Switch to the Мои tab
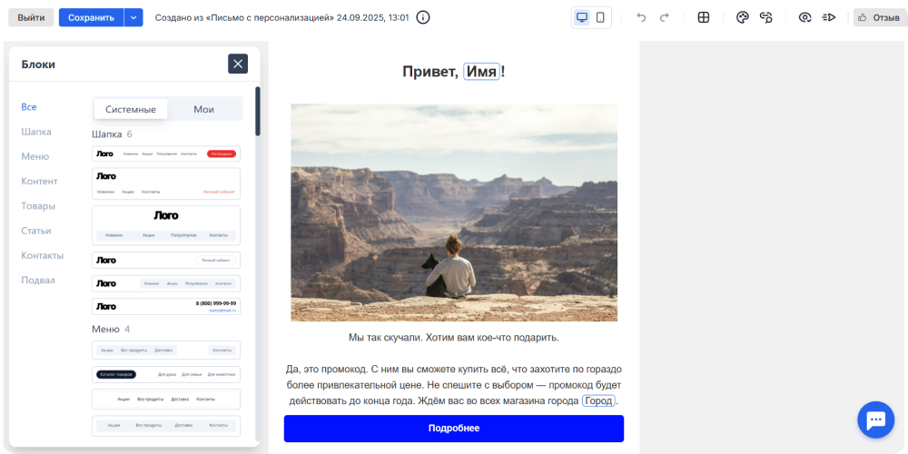 click(x=203, y=110)
